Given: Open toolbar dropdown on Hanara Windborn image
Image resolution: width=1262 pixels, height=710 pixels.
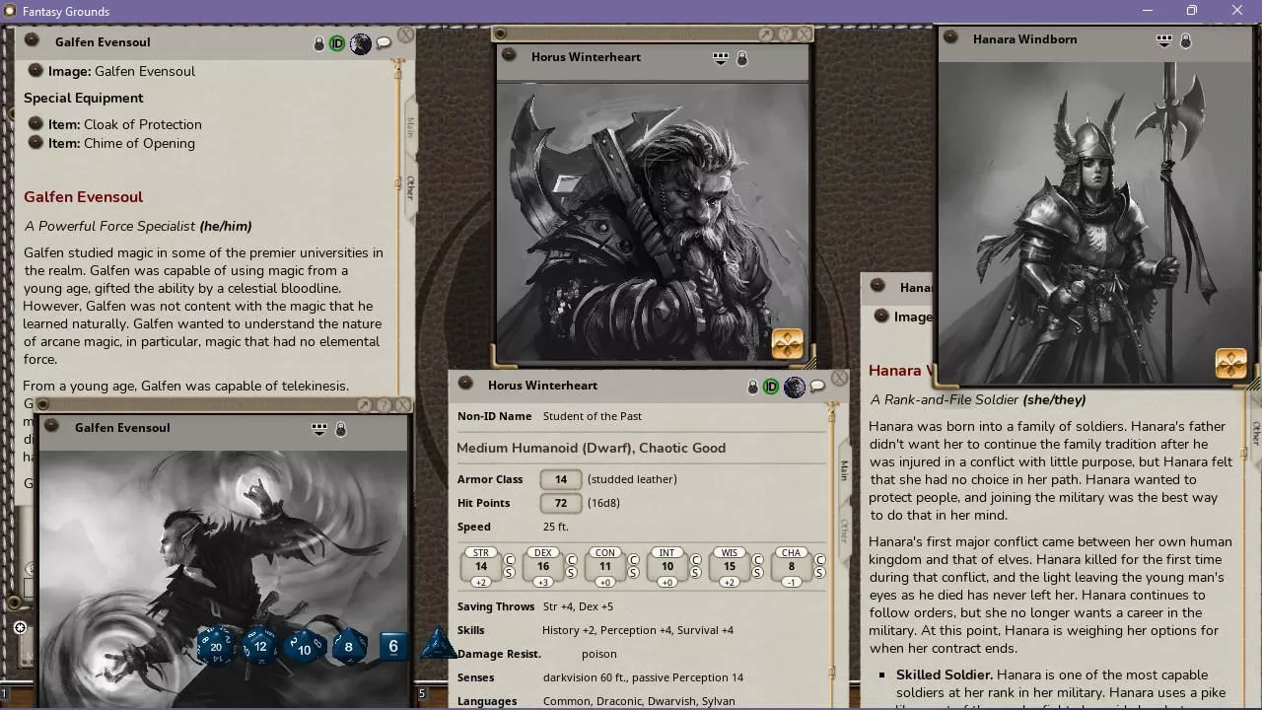Looking at the screenshot, I should coord(1164,40).
